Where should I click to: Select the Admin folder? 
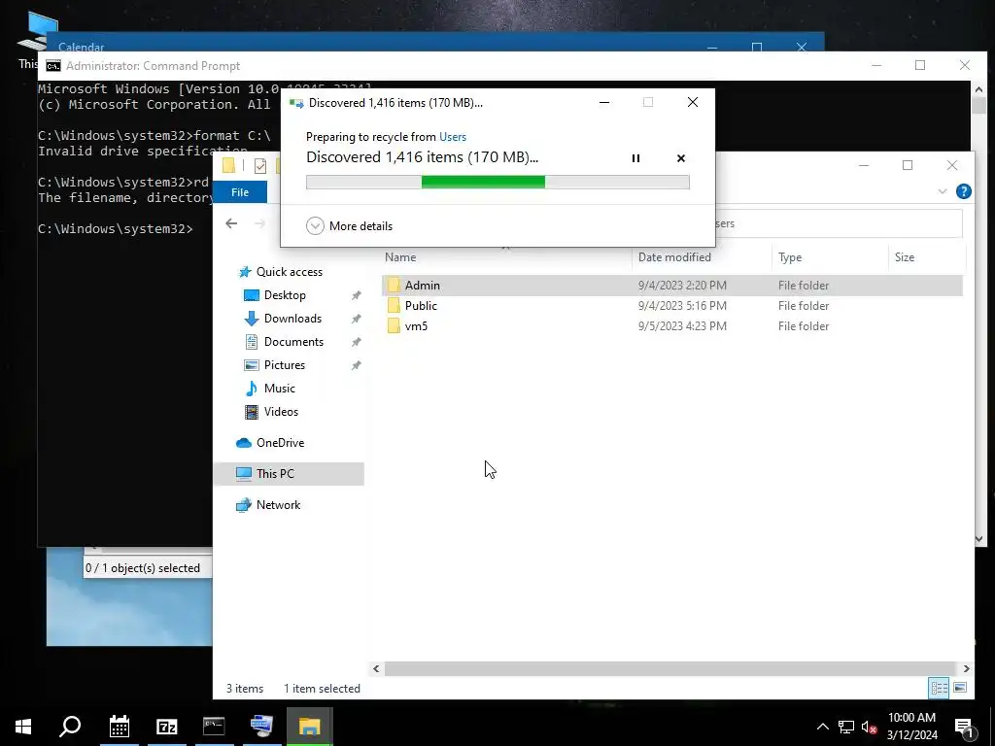(x=672, y=286)
